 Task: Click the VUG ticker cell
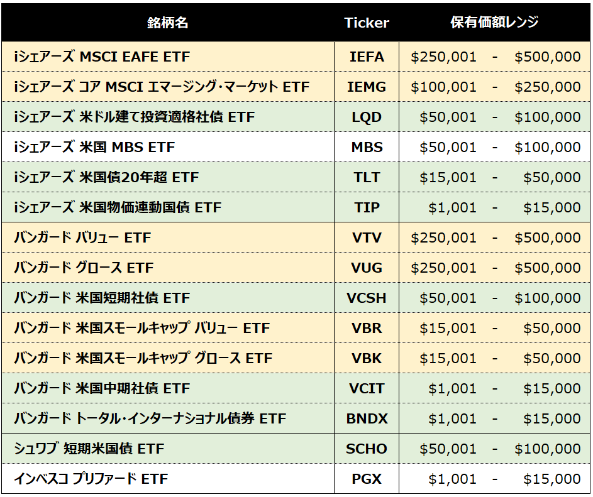(367, 268)
